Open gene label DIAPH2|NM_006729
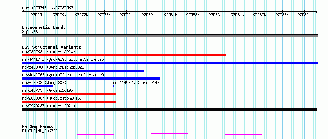328x139 pixels. [40, 131]
